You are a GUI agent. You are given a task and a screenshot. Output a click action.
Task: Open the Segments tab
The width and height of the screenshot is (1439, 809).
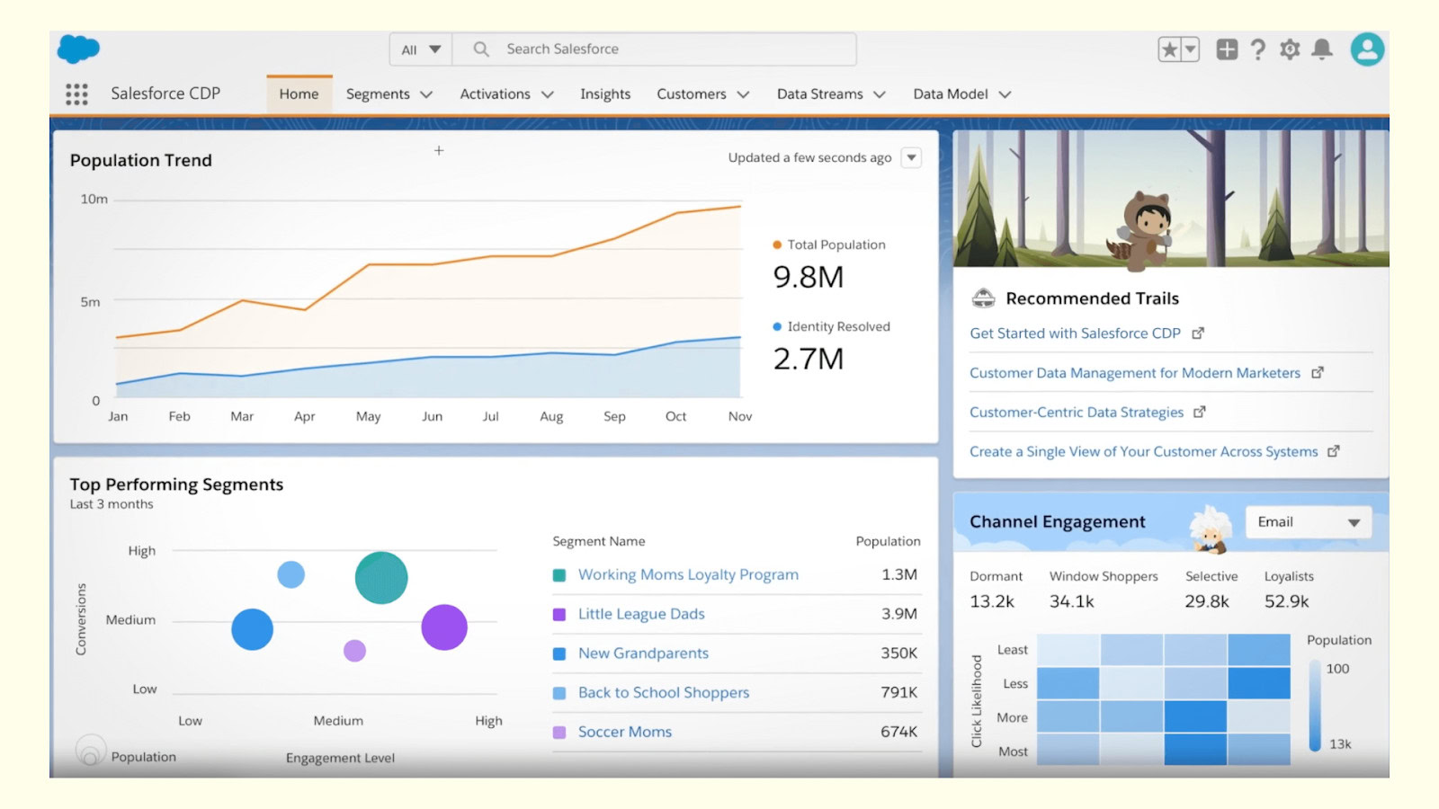[378, 93]
